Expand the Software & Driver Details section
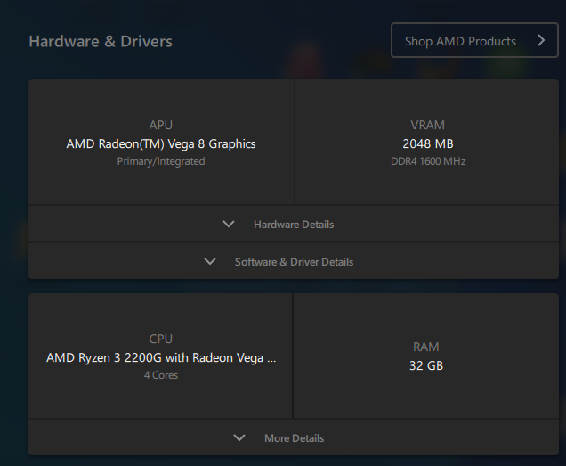Screen dimensions: 566x466 [293, 262]
